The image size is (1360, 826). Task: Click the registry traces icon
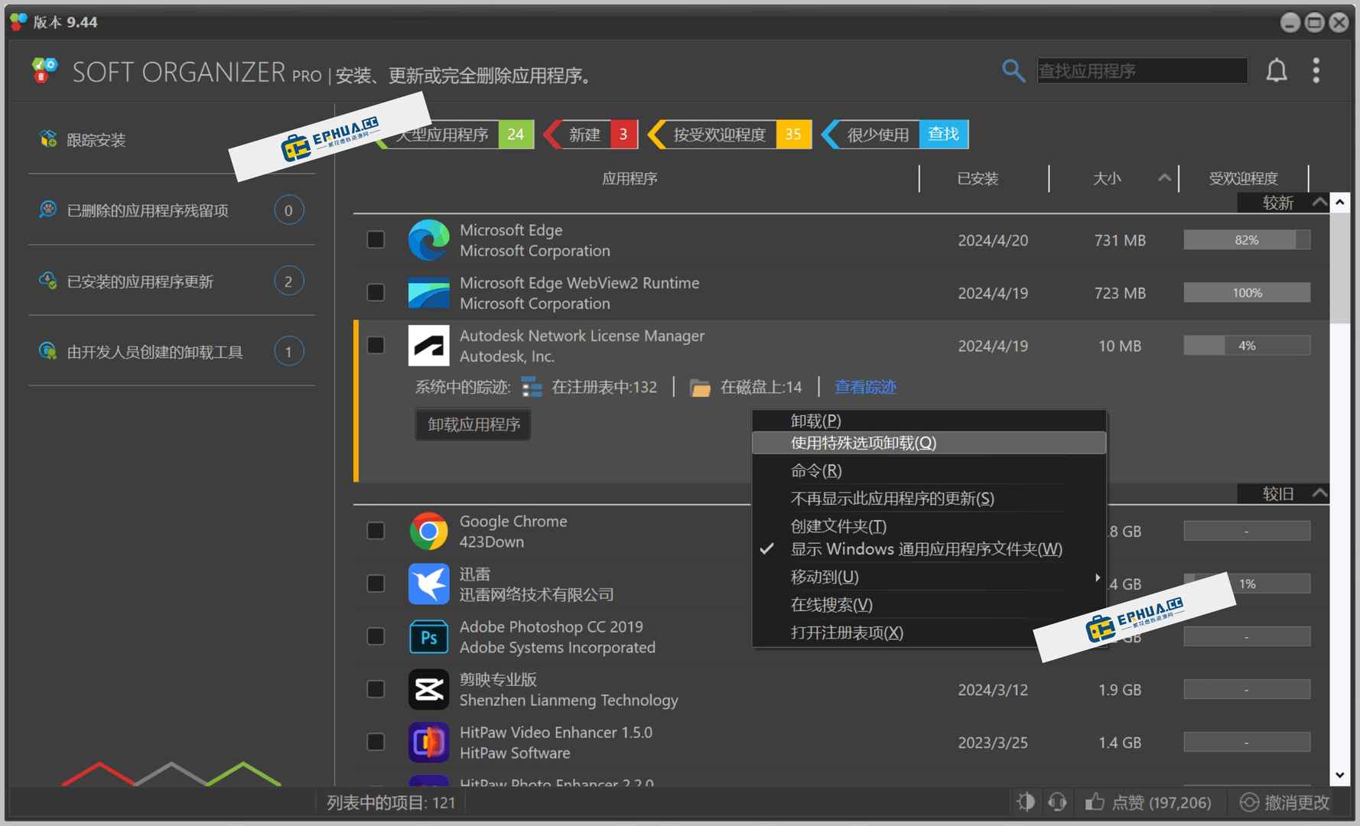532,388
